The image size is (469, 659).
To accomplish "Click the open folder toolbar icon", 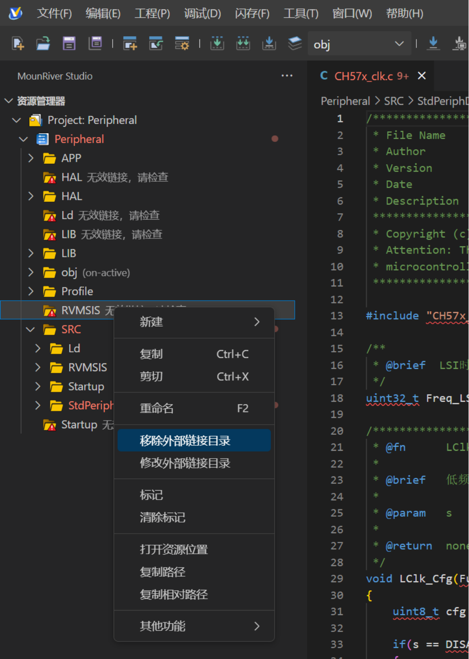I will 43,43.
